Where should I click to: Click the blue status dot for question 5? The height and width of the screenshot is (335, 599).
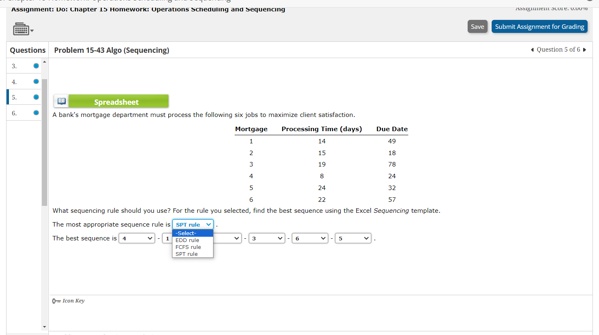point(36,97)
